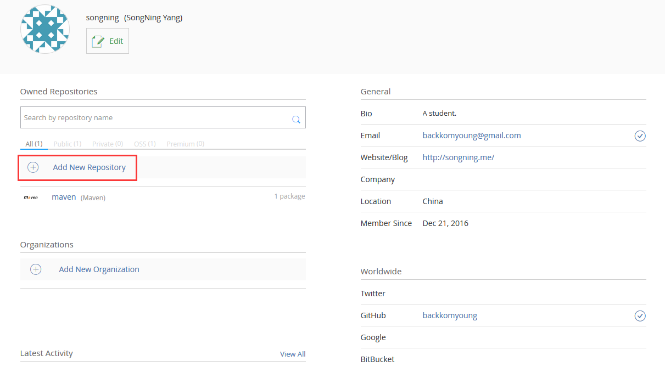Click the email address backkomyoung@gmail.com
665x378 pixels.
click(472, 136)
